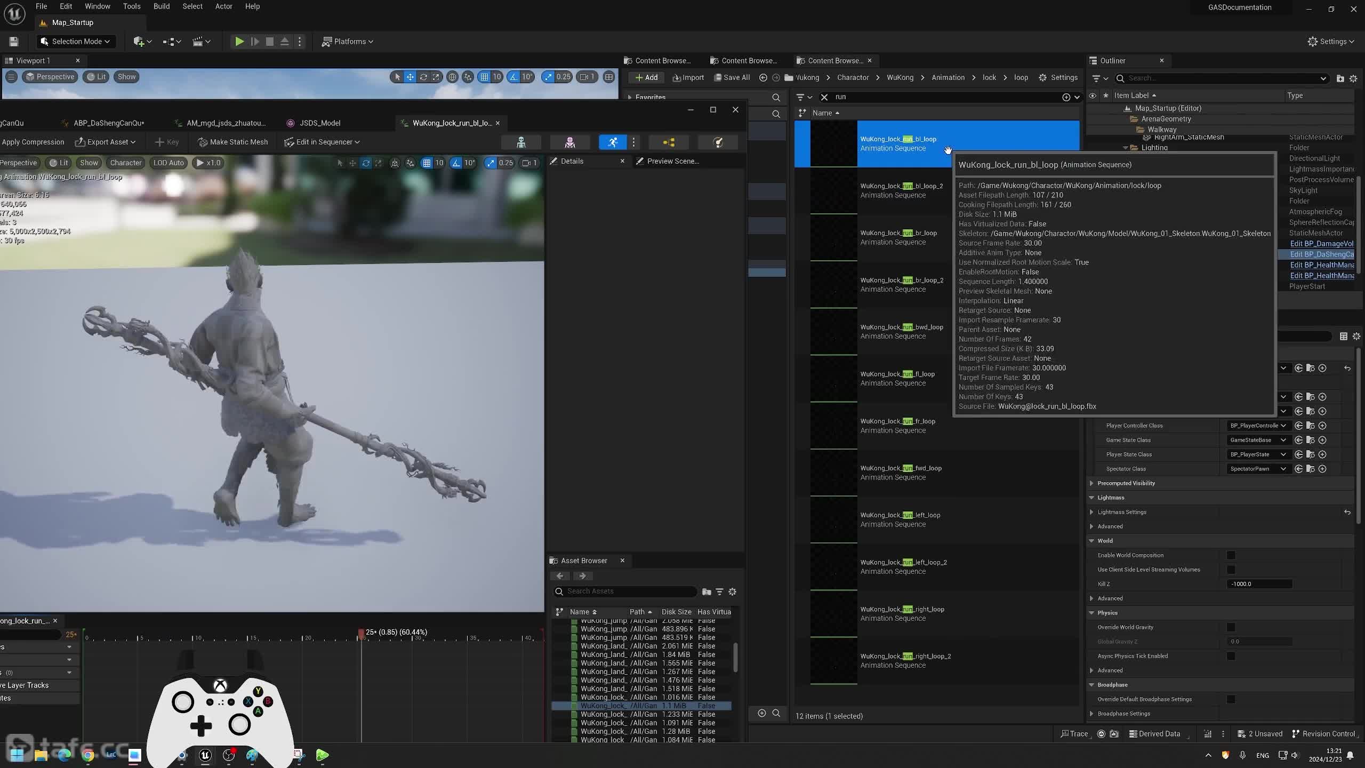Open Asset Browser filter icon
The image size is (1365, 768).
(719, 591)
